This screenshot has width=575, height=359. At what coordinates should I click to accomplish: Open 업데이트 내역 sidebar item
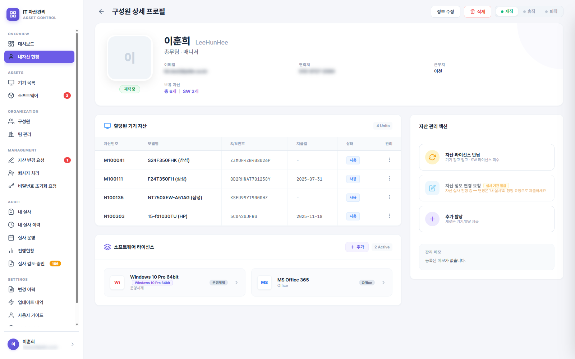[39, 302]
